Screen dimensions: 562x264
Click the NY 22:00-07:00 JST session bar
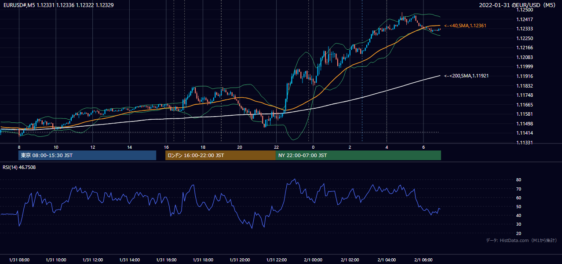[x=358, y=155]
